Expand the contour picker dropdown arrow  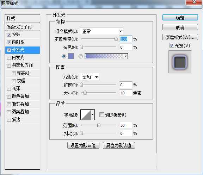click(x=93, y=115)
